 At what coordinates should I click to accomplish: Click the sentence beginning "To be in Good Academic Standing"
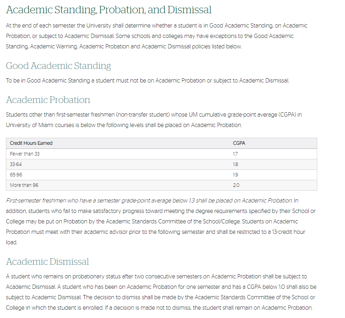point(147,80)
